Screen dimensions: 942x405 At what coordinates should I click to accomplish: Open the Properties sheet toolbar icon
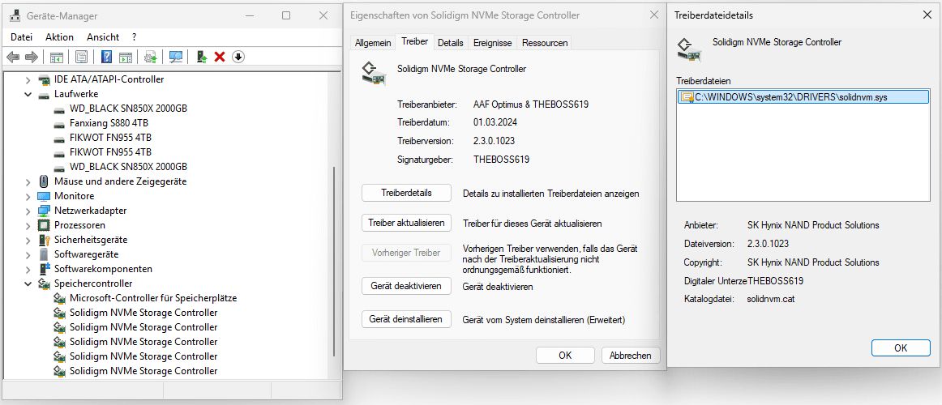[81, 57]
